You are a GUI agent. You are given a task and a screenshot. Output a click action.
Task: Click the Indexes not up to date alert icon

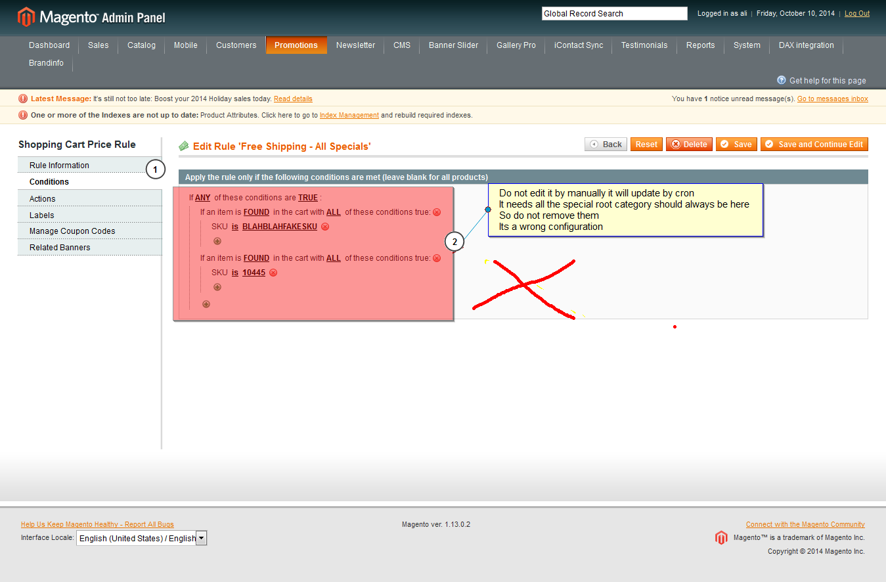click(23, 115)
